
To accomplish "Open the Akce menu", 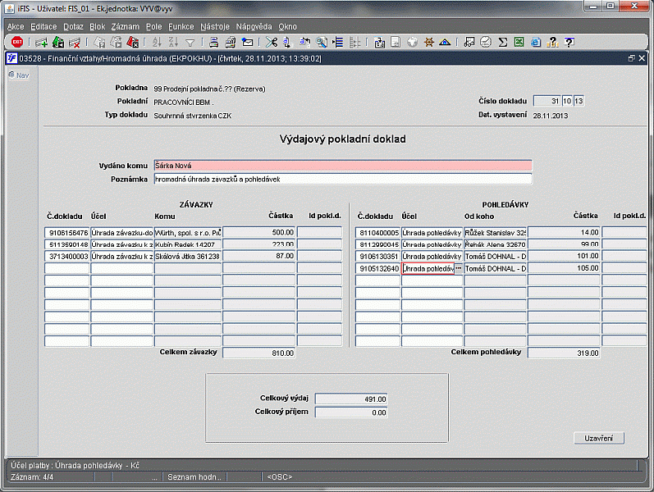I will (16, 27).
